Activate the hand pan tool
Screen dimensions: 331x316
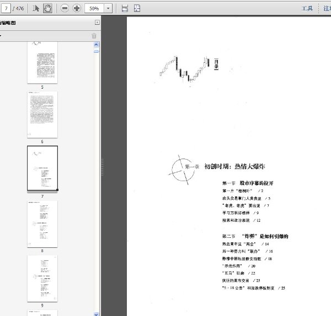(47, 8)
